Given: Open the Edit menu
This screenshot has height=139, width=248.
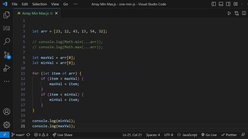Looking at the screenshot, I should point(25,4).
